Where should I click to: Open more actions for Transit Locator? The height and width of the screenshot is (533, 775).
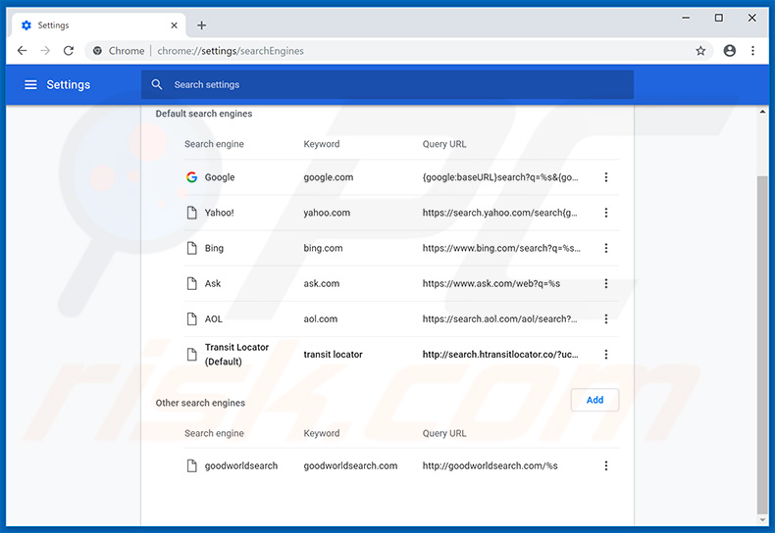pyautogui.click(x=606, y=355)
